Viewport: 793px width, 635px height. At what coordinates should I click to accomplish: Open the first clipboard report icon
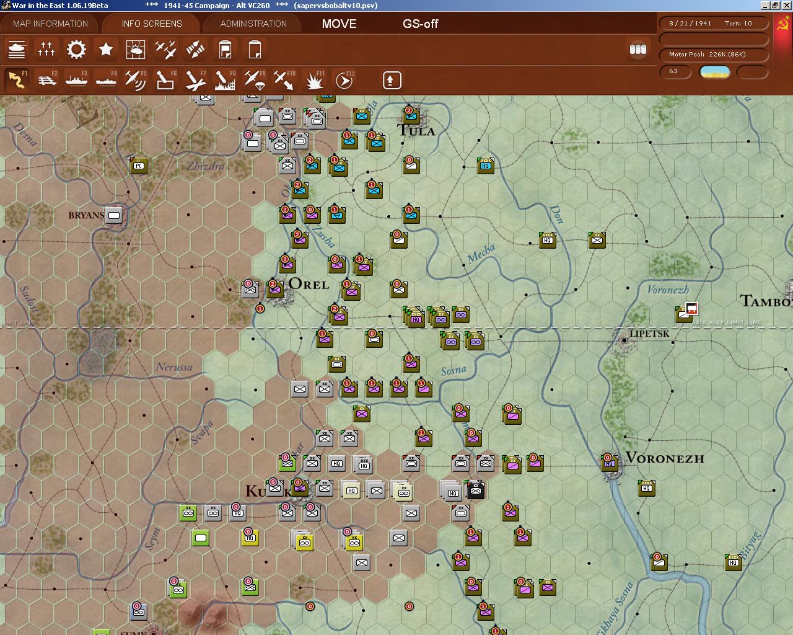tap(225, 49)
